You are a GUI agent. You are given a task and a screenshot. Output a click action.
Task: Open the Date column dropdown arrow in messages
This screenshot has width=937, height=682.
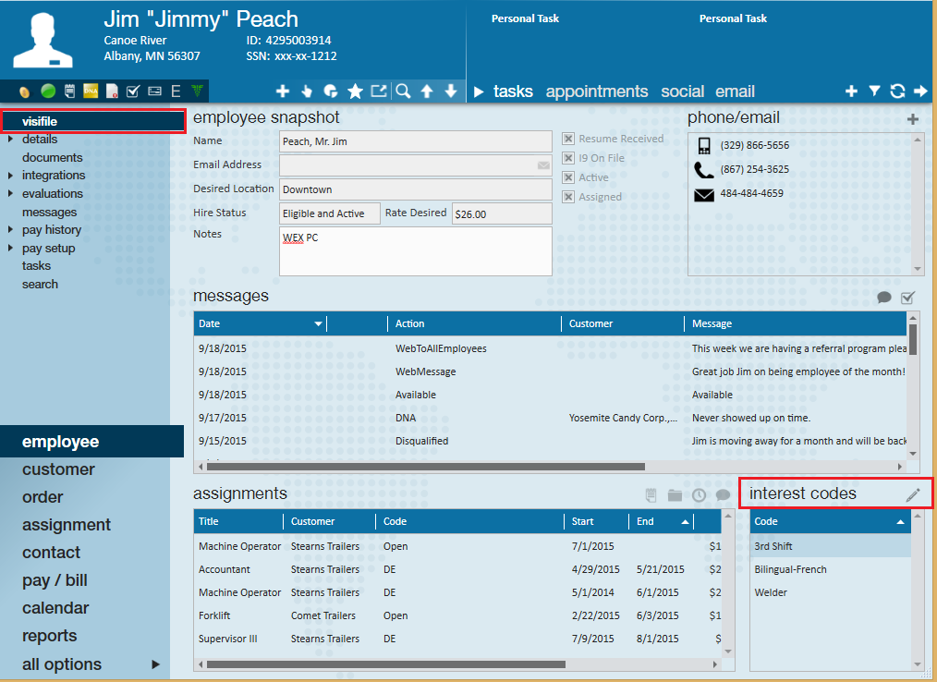(319, 324)
